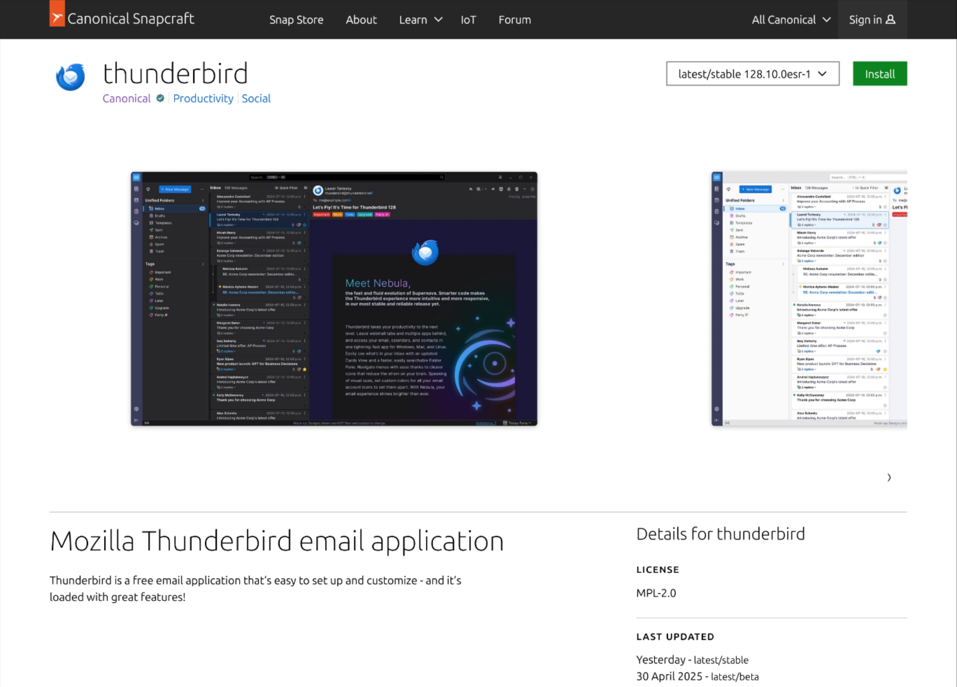Expand the All Canonical dropdown
Image resolution: width=957 pixels, height=687 pixels.
pyautogui.click(x=791, y=20)
